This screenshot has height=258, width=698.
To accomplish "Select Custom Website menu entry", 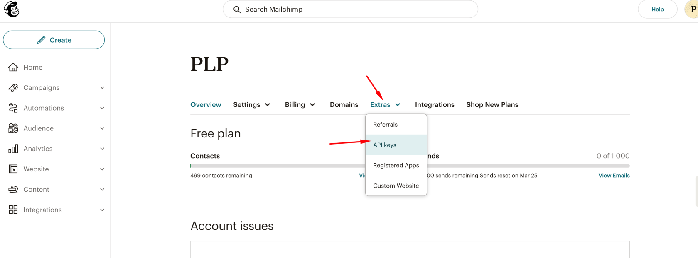I will tap(396, 186).
